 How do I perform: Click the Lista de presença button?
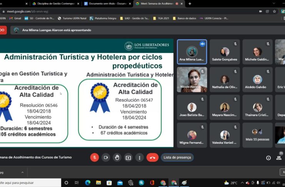(177, 157)
